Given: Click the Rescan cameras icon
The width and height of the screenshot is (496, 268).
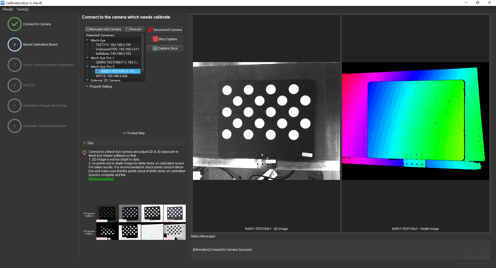Looking at the screenshot, I should tap(128, 29).
